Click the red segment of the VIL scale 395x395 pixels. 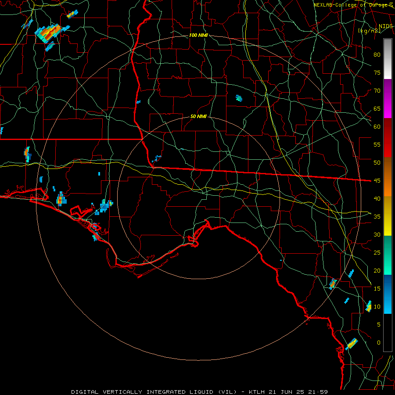coord(388,138)
